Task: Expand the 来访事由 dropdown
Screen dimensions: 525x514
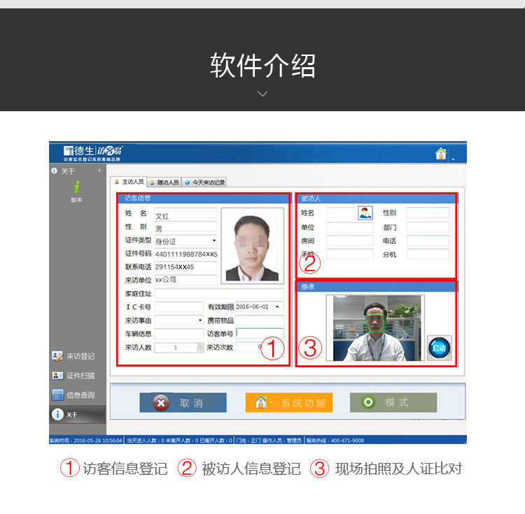Action: tap(199, 320)
